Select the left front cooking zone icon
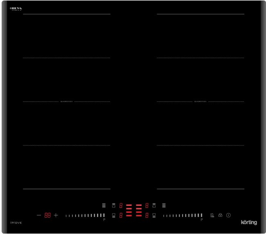Image resolution: width=266 pixels, height=234 pixels. click(114, 215)
